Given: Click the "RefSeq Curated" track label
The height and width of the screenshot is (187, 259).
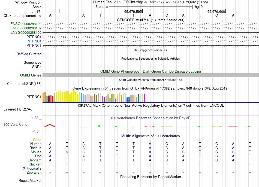Looking at the screenshot, I should point(29,54).
